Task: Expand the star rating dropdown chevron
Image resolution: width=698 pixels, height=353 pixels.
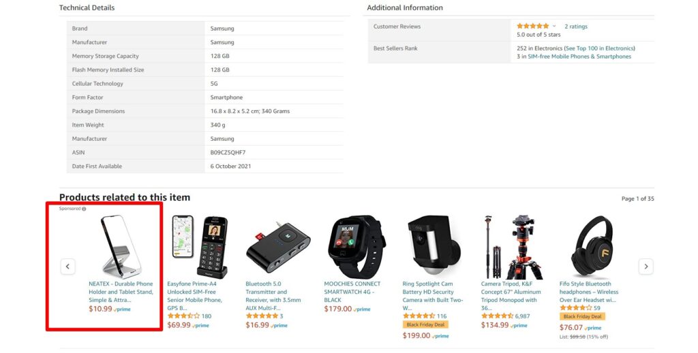Action: click(554, 27)
